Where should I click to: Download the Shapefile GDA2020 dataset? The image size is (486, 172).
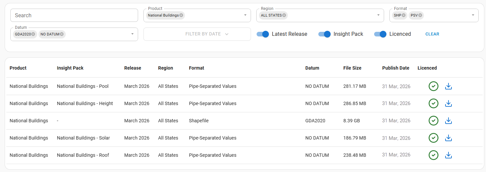point(448,121)
